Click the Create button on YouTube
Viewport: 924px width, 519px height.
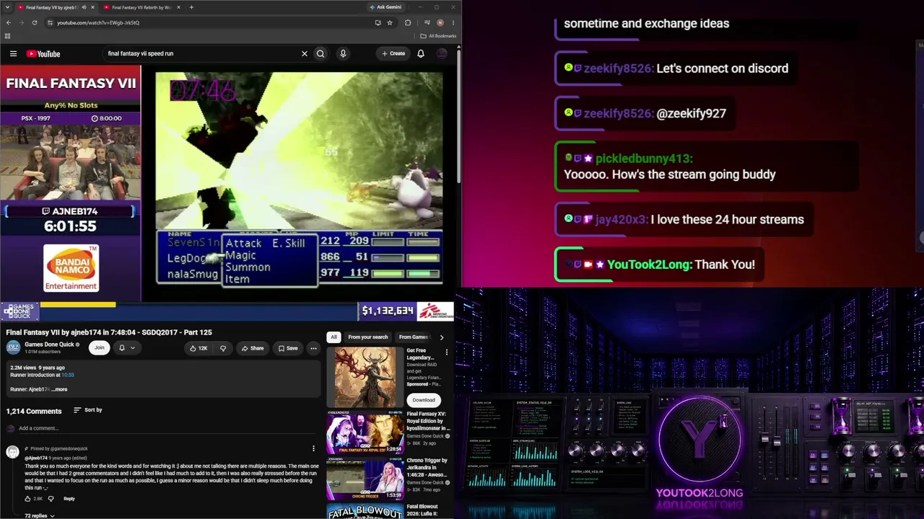tap(393, 53)
